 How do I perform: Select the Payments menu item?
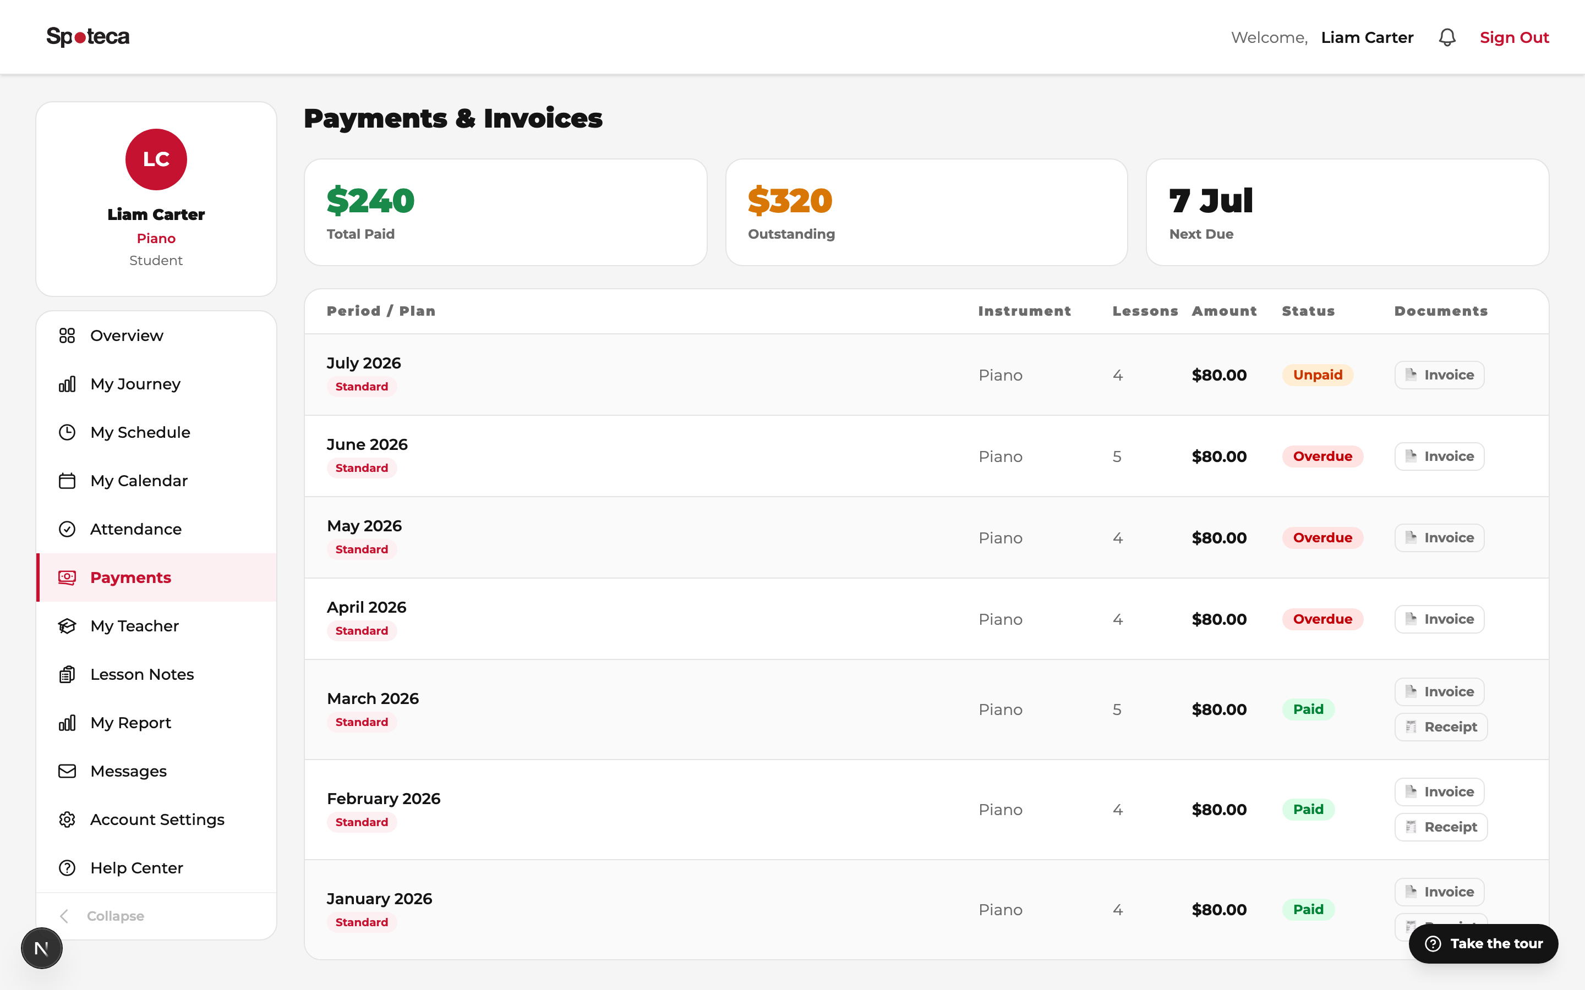(x=156, y=577)
